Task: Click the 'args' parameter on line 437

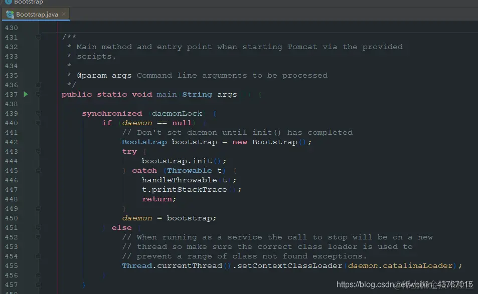Action: pyautogui.click(x=227, y=95)
